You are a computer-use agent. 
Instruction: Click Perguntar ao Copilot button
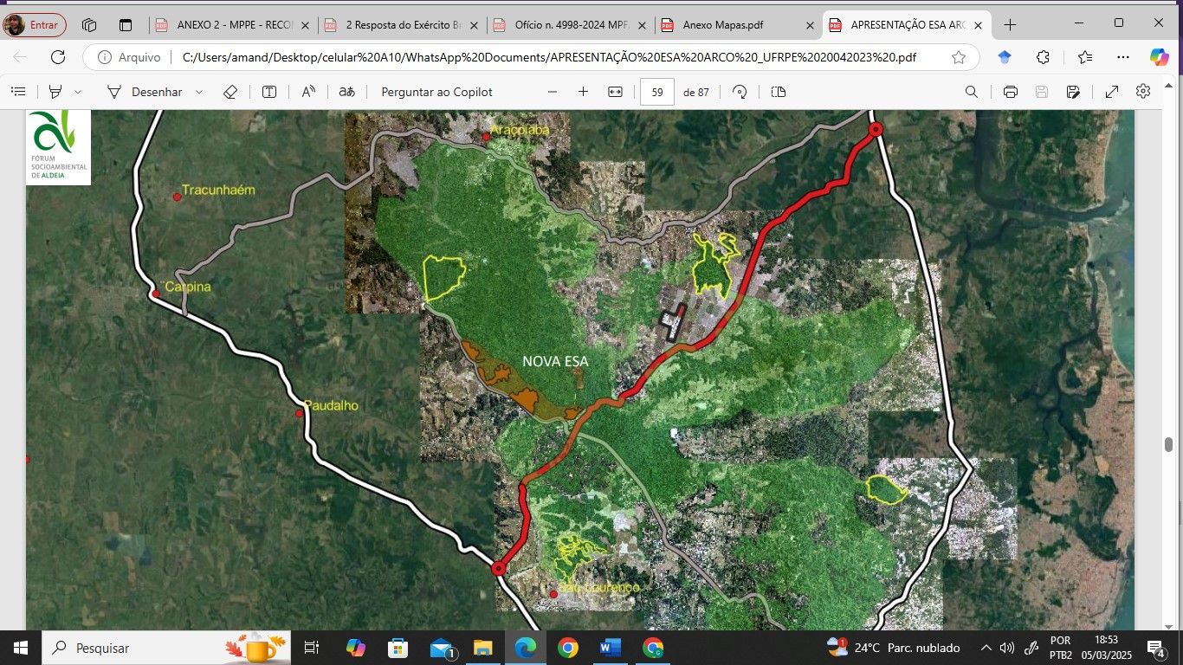tap(436, 92)
